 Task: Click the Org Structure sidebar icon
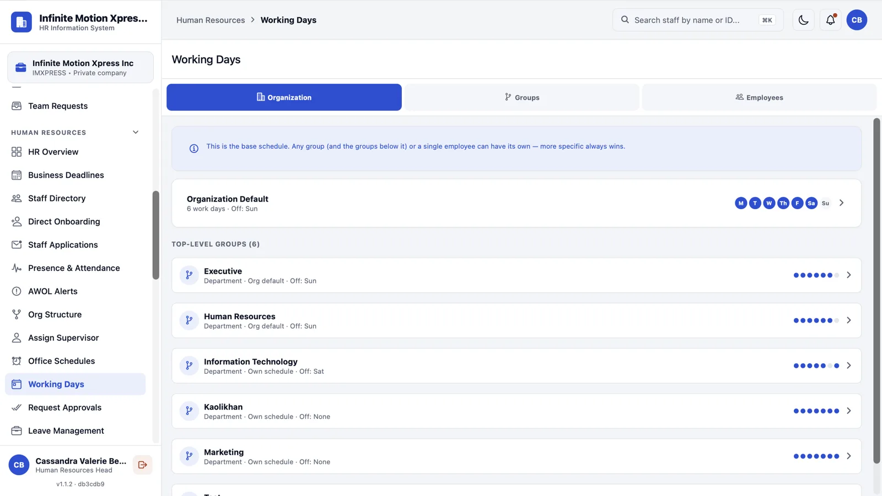[17, 314]
